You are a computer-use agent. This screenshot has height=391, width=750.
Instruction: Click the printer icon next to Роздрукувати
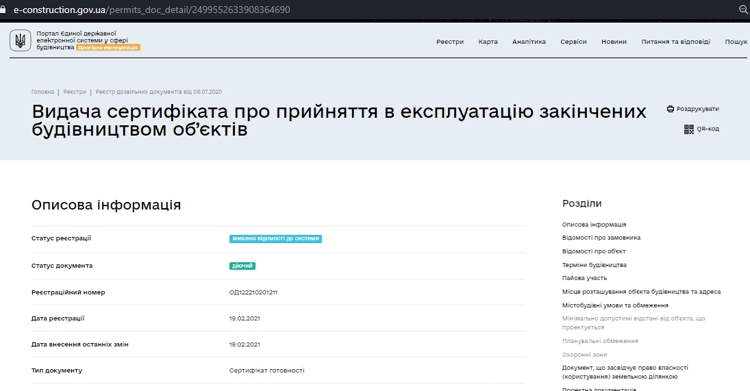click(x=671, y=109)
